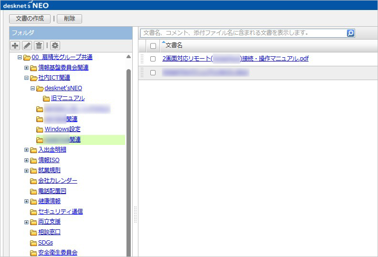Click the edit folder pencil icon
378x257 pixels.
27,45
